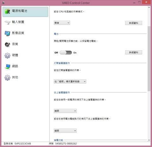Click the network computer icon for 網路

pyautogui.click(x=7, y=67)
